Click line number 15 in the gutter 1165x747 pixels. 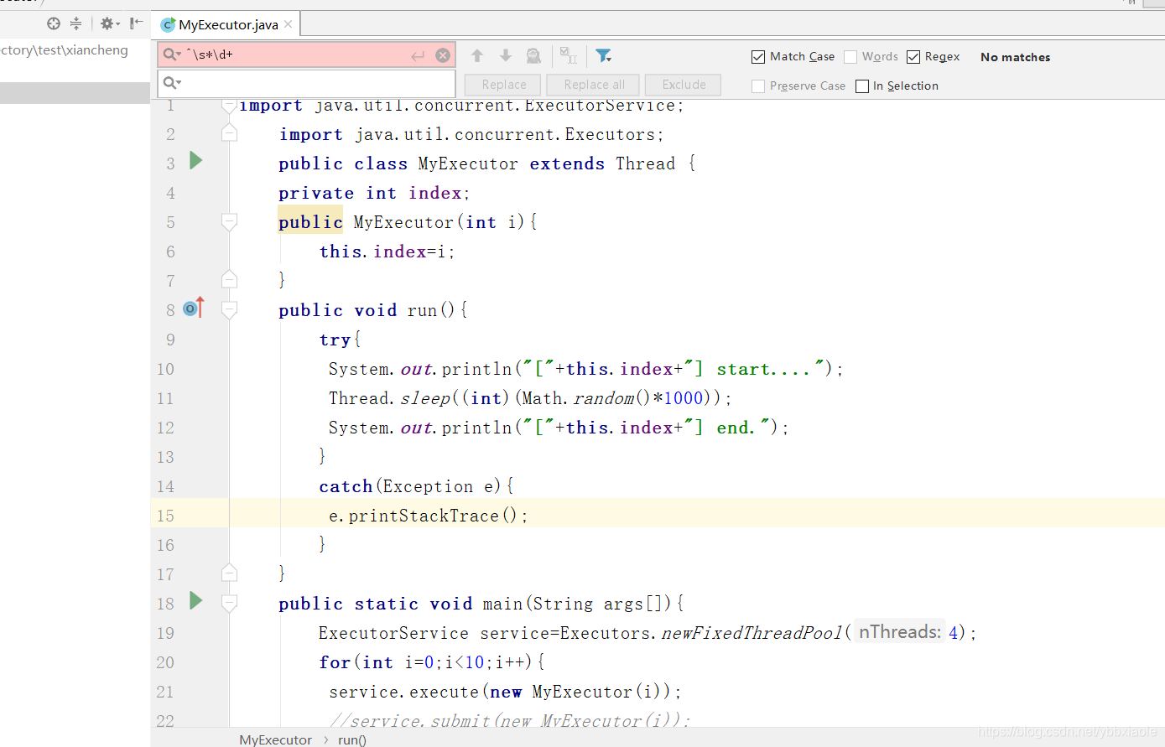pos(165,516)
